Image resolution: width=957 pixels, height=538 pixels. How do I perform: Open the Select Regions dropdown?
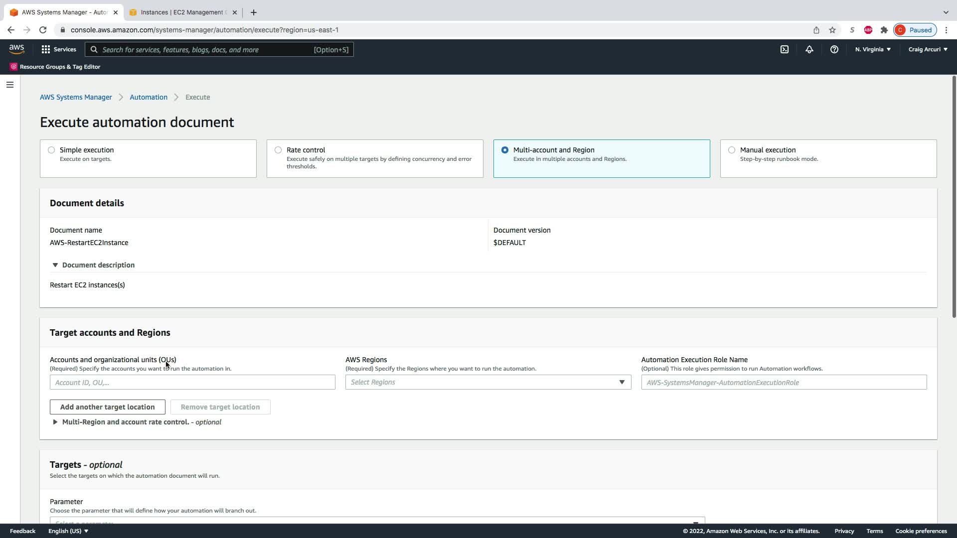[487, 382]
